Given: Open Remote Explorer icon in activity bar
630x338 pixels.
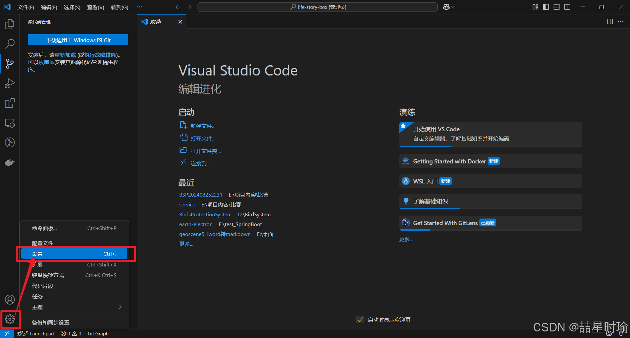Looking at the screenshot, I should click(x=10, y=123).
